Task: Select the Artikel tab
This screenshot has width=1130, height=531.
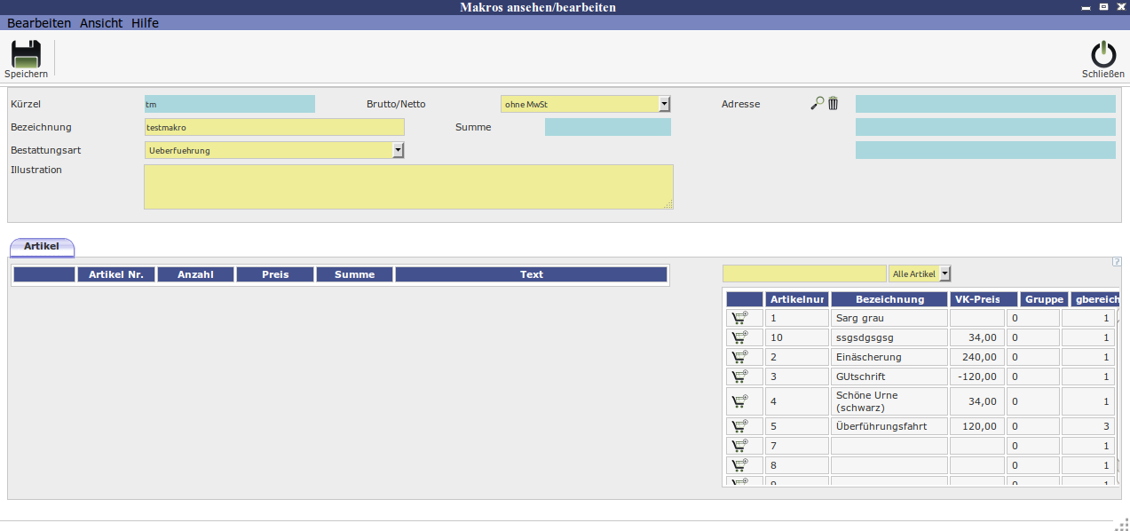Action: (42, 246)
